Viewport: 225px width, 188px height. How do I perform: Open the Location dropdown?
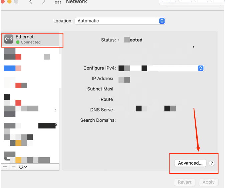120,21
